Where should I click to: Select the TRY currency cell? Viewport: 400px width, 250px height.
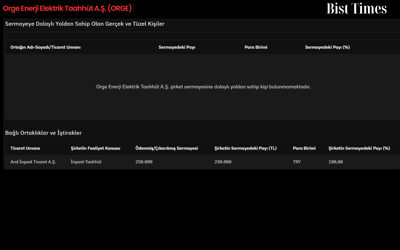(x=297, y=162)
